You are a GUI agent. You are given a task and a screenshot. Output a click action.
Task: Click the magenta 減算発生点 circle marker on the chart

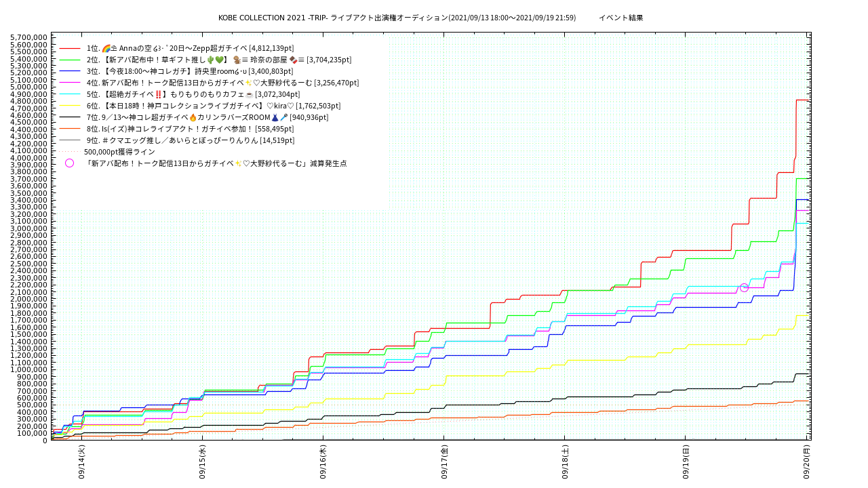pos(744,288)
